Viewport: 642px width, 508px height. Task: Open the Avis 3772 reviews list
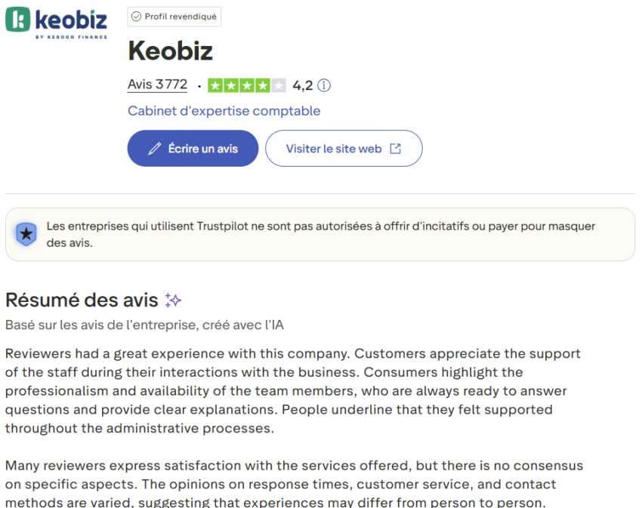pos(157,85)
